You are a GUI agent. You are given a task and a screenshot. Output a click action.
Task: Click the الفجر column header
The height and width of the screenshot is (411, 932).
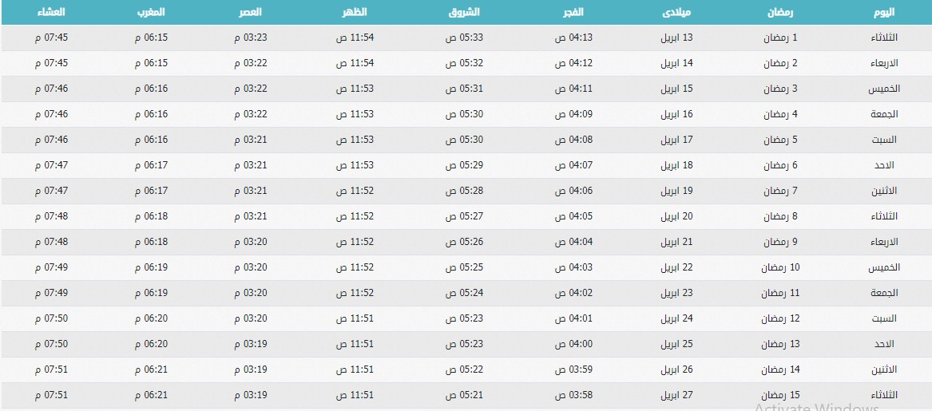(573, 12)
